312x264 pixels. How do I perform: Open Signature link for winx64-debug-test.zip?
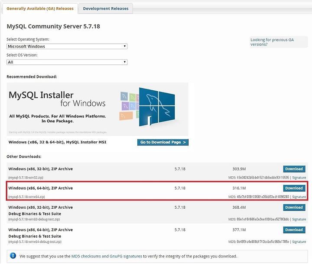[x=299, y=242]
